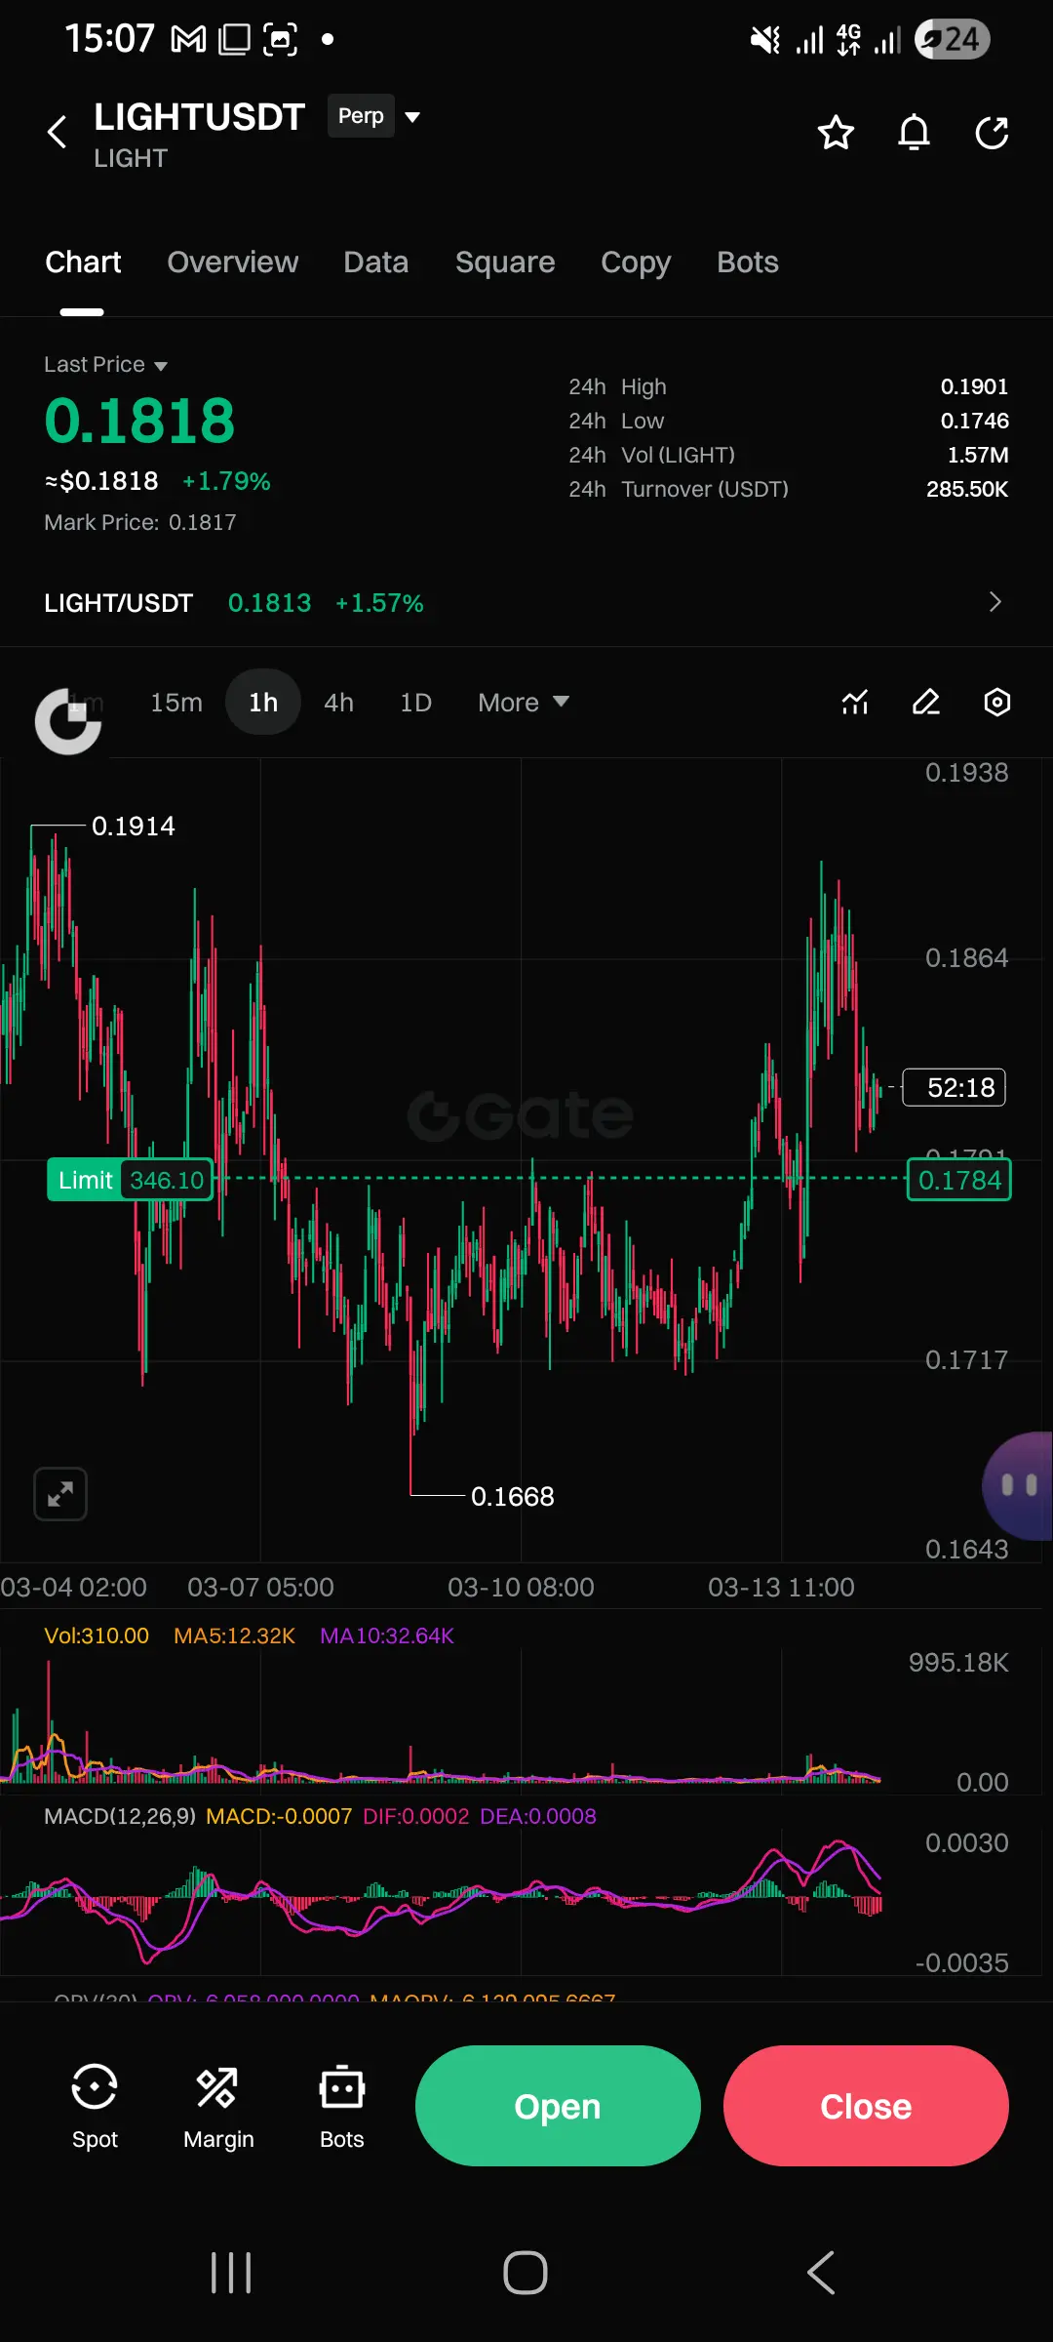Open the Perp contract type dropdown
The height and width of the screenshot is (2342, 1053).
pos(374,116)
